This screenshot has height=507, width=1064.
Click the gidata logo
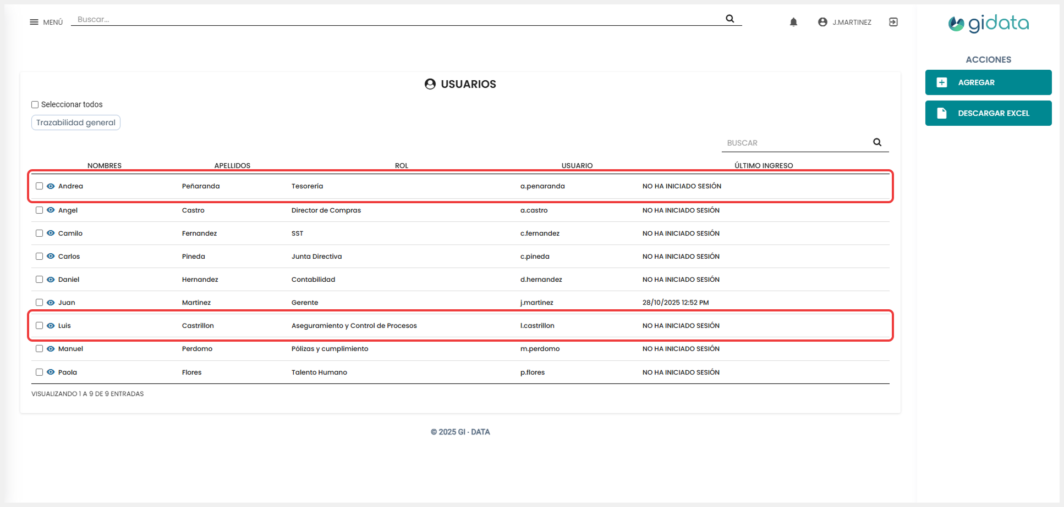[x=988, y=23]
